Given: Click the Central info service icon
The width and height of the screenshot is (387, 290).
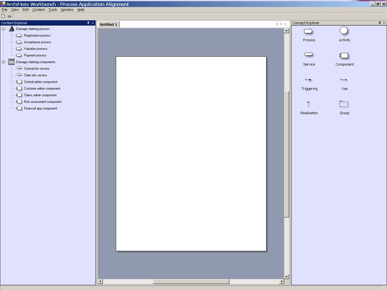Looking at the screenshot, I should (x=19, y=68).
